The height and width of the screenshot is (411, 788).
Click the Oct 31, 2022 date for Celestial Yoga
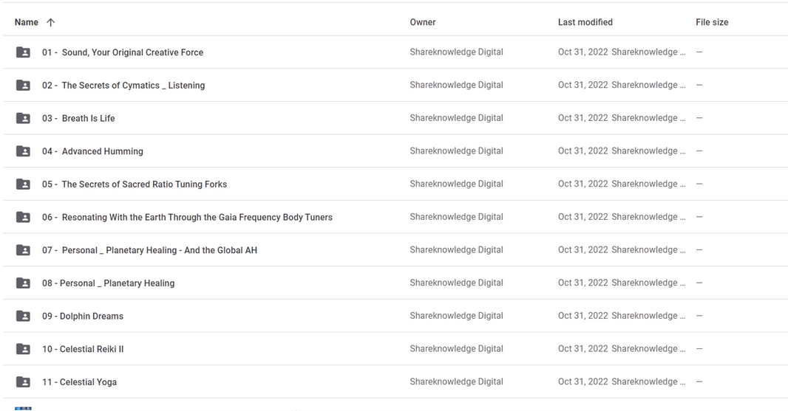click(x=583, y=381)
